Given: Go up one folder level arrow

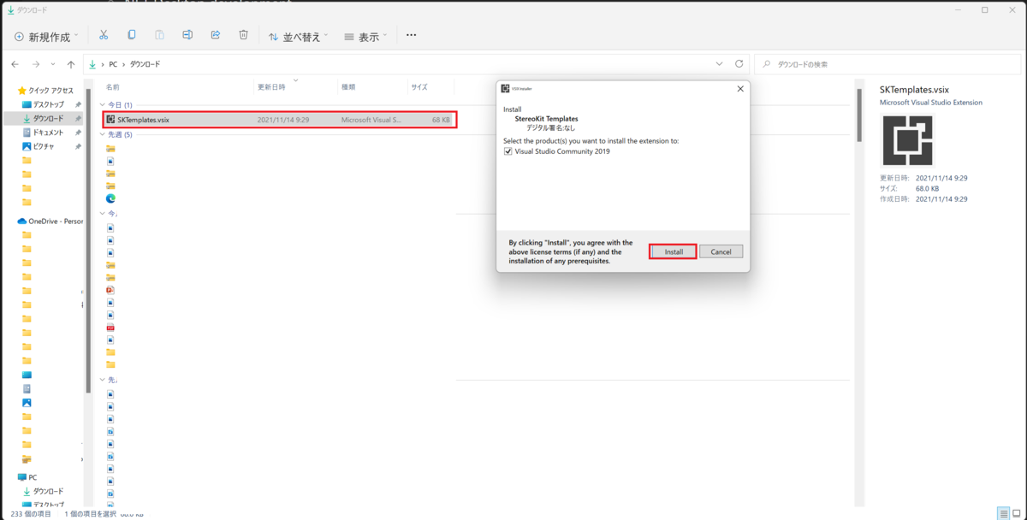Looking at the screenshot, I should (x=71, y=64).
